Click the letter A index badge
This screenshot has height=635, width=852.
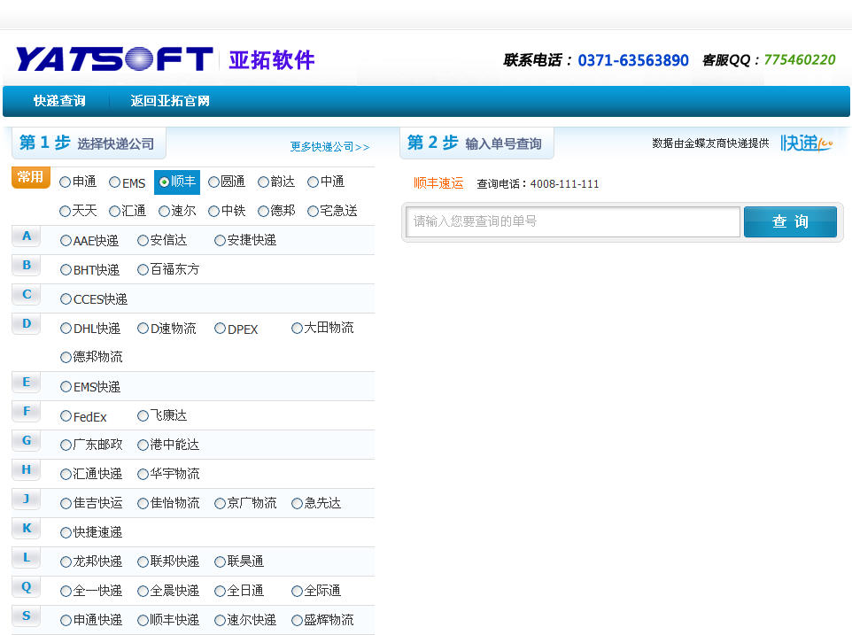click(x=27, y=236)
